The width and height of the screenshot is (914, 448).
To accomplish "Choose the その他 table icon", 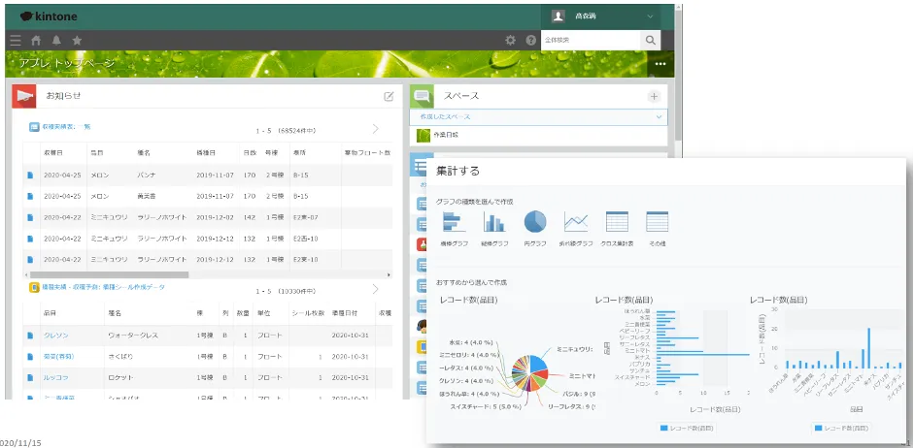I will [657, 222].
